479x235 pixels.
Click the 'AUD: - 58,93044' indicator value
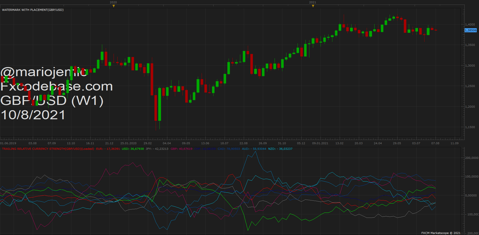254,149
